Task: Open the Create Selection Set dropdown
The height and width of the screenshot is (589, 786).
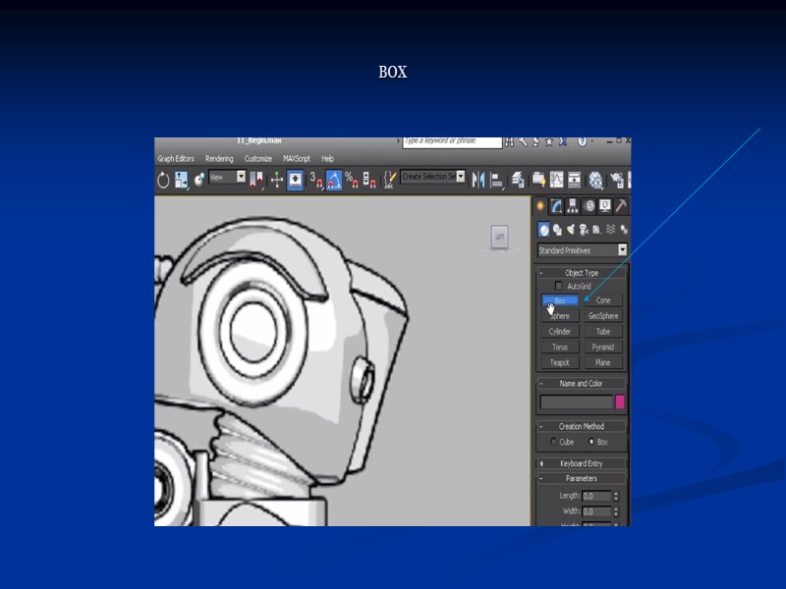Action: (x=432, y=177)
